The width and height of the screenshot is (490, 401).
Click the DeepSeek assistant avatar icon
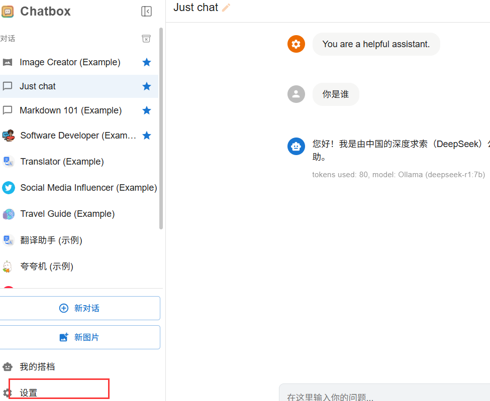point(296,146)
